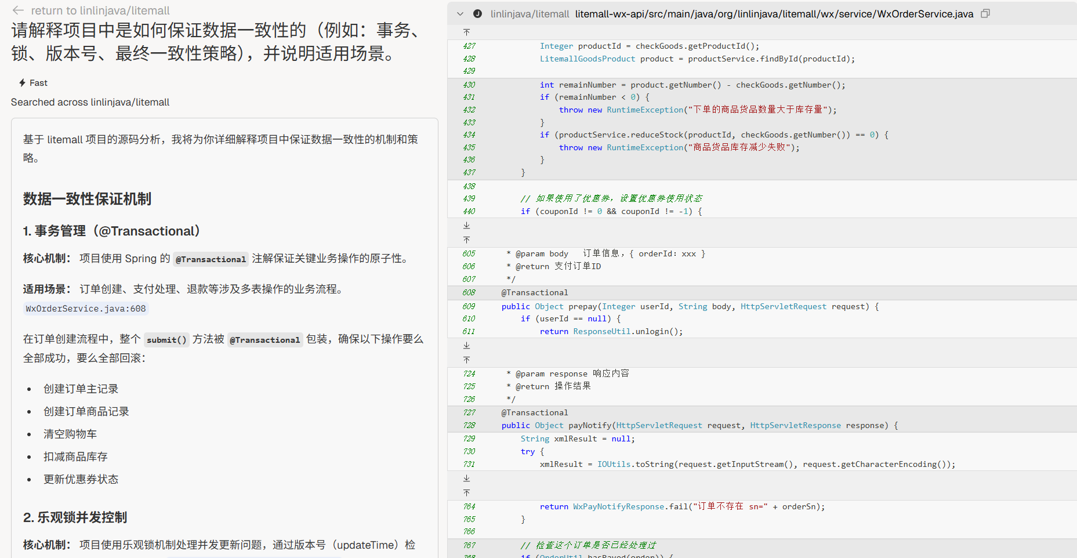
Task: Click line number 608 in code view
Action: (469, 293)
